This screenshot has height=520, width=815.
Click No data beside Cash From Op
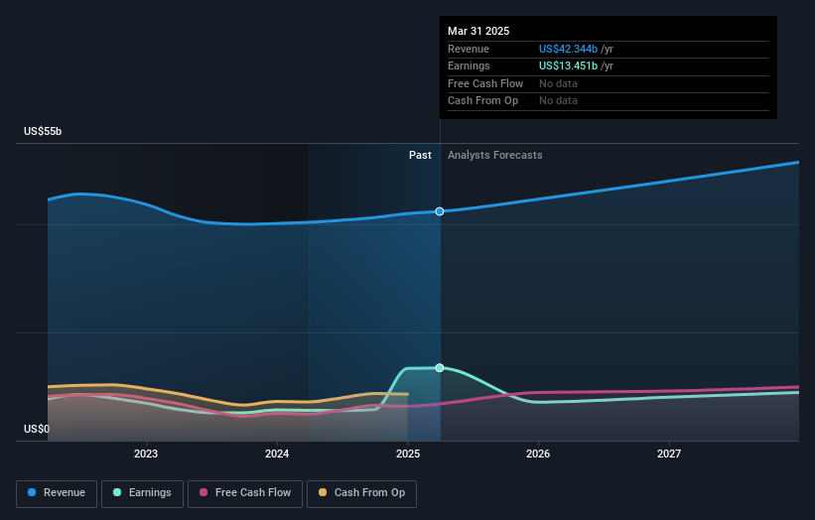click(x=558, y=101)
